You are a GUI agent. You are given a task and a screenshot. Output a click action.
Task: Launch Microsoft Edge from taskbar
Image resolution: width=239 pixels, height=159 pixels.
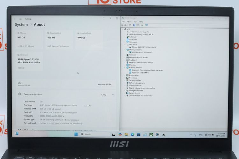click(x=133, y=135)
